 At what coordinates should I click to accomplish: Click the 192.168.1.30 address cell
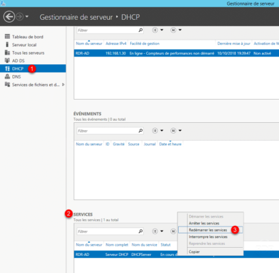(115, 53)
